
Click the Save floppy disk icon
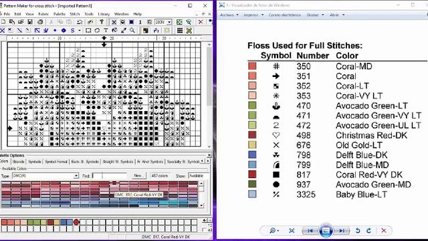coord(29,22)
